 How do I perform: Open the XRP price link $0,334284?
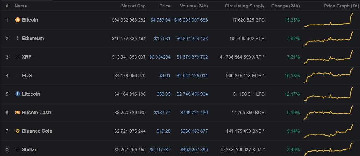click(x=160, y=57)
